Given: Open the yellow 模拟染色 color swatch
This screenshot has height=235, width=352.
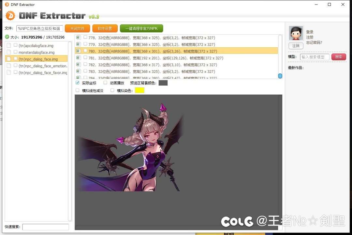Looking at the screenshot, I should (x=139, y=90).
